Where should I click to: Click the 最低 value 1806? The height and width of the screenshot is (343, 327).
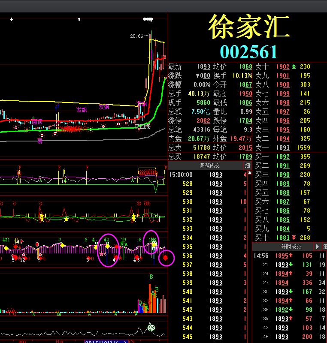coord(245,102)
